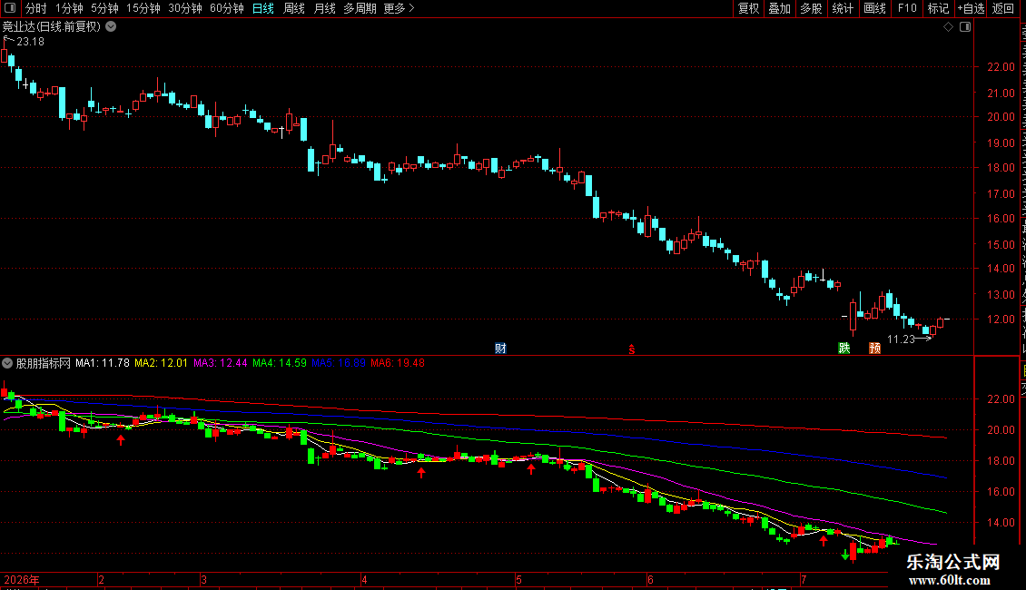The width and height of the screenshot is (1026, 590).
Task: Select the 日线 daily period
Action: click(263, 8)
